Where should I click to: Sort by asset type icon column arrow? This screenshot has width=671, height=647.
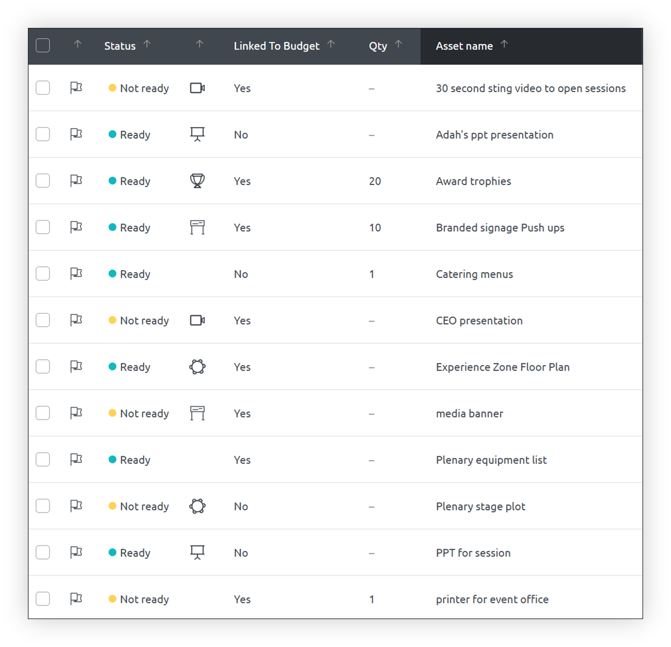(199, 44)
